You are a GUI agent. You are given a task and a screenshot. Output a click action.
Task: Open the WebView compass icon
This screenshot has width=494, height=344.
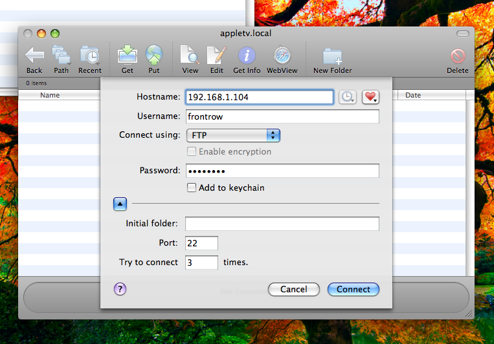click(282, 56)
